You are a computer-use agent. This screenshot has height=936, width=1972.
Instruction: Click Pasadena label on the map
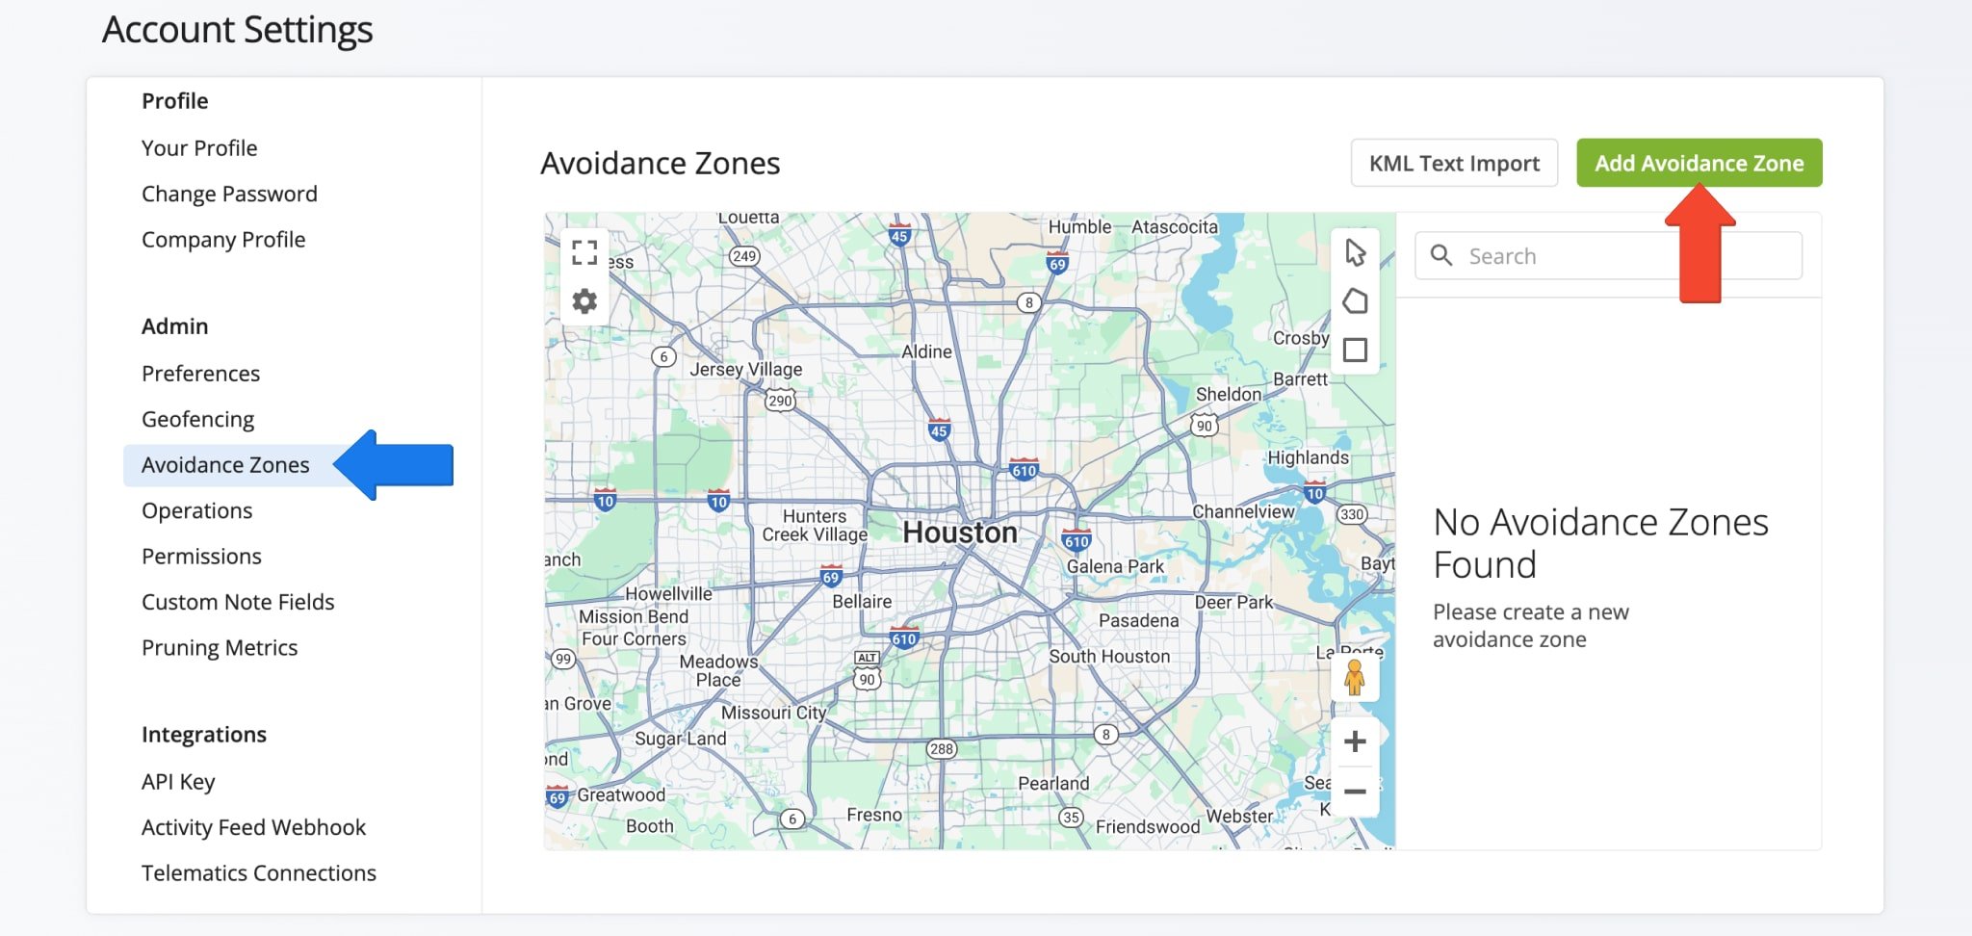(x=1138, y=620)
